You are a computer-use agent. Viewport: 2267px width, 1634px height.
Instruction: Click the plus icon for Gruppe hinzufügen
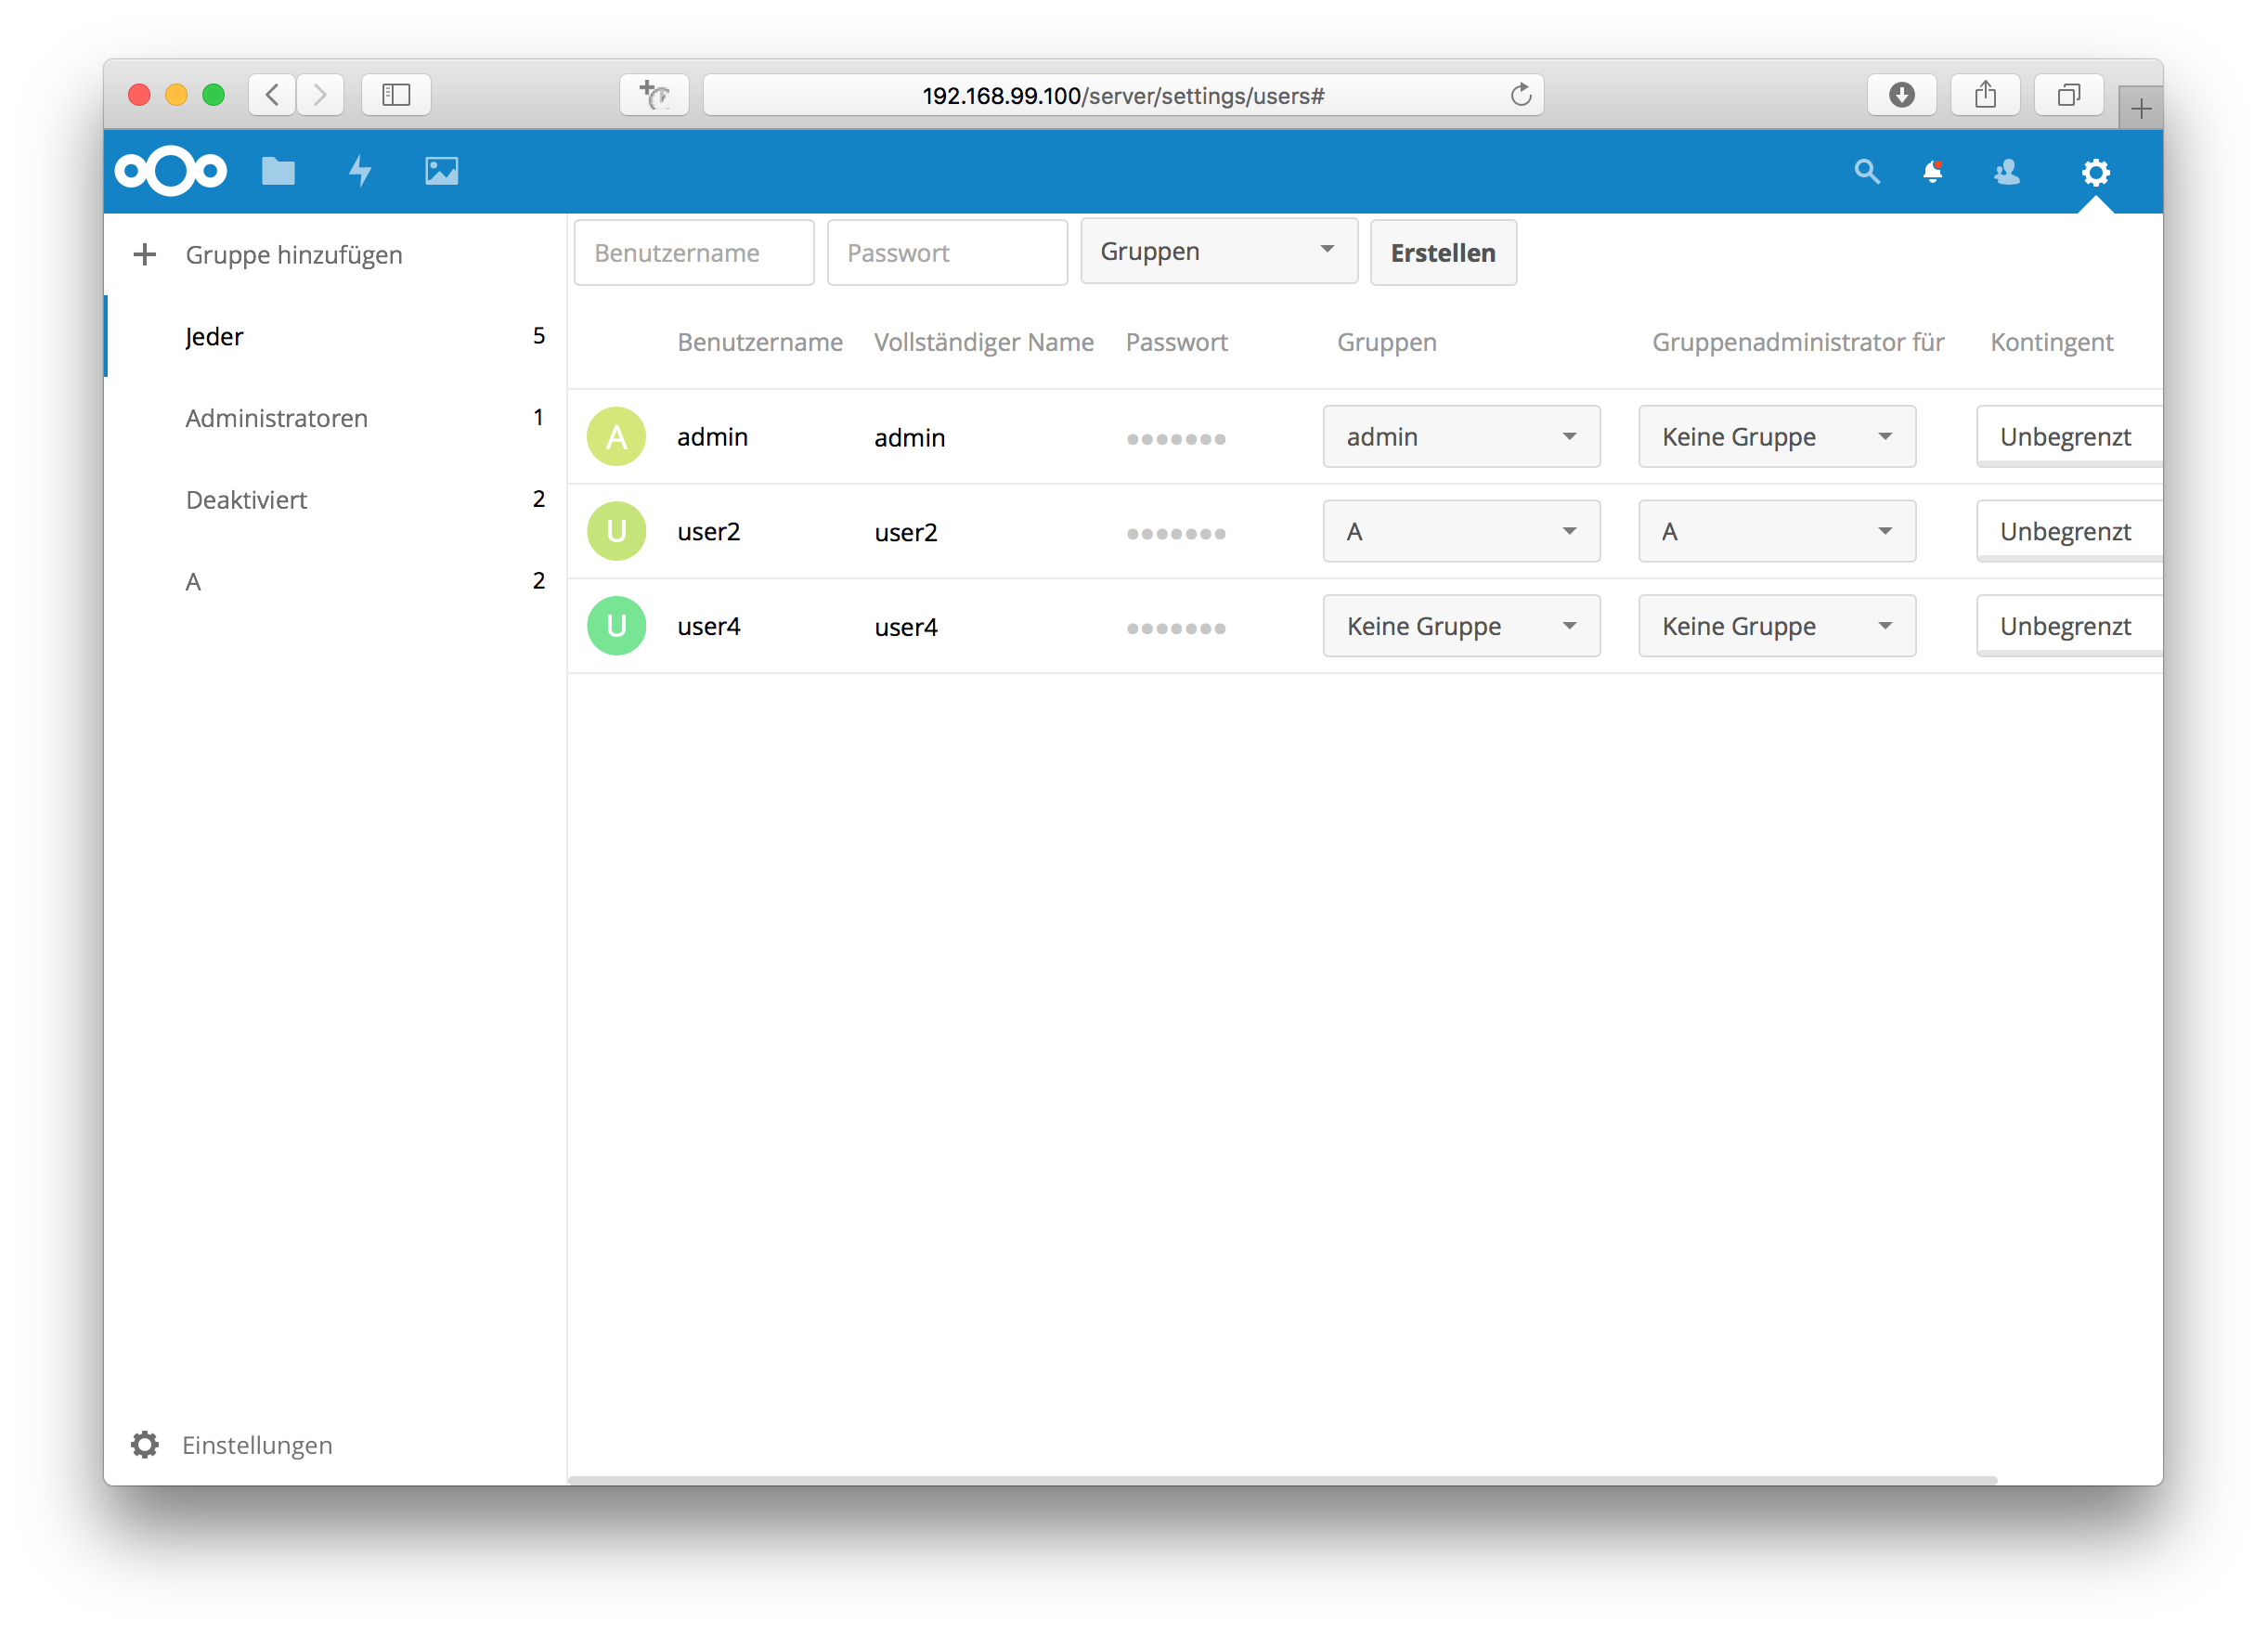coord(145,253)
